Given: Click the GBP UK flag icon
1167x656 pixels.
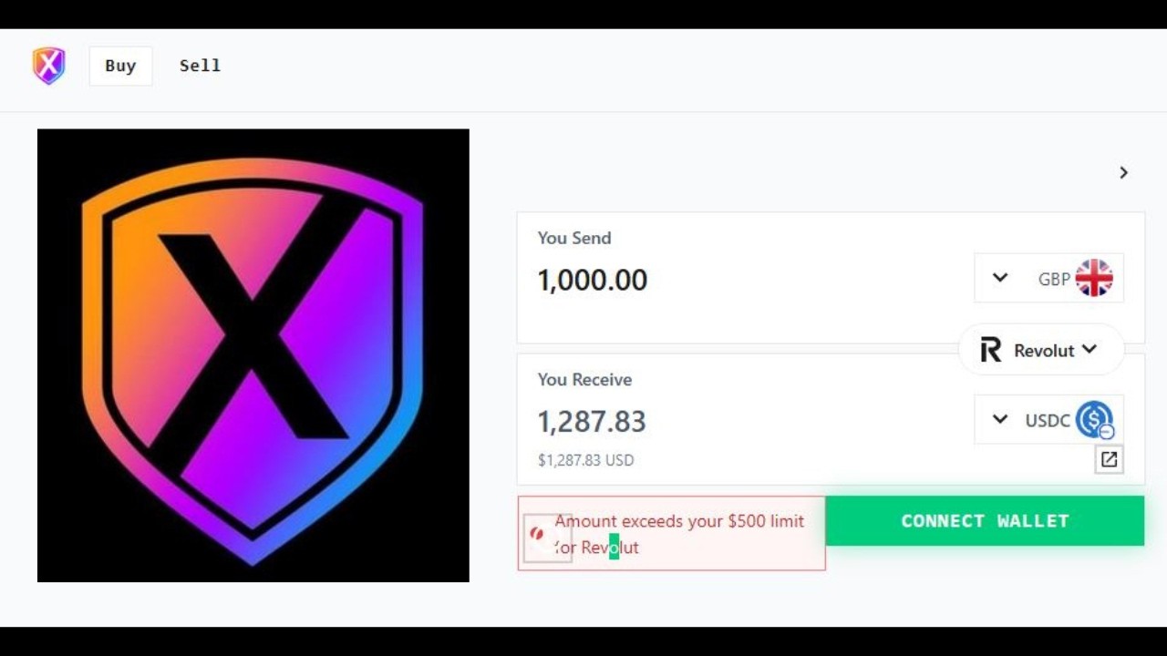Looking at the screenshot, I should 1094,278.
